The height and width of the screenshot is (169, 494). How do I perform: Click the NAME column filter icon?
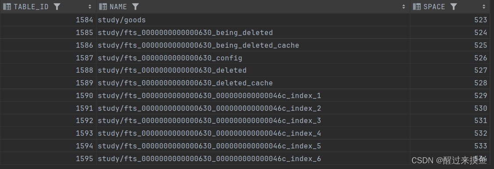(x=135, y=7)
